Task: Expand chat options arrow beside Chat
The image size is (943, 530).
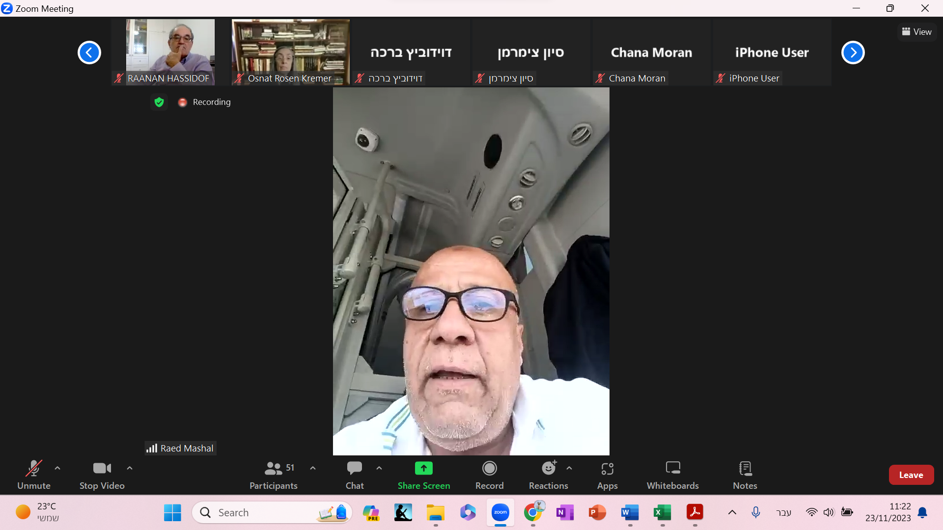Action: click(x=379, y=468)
